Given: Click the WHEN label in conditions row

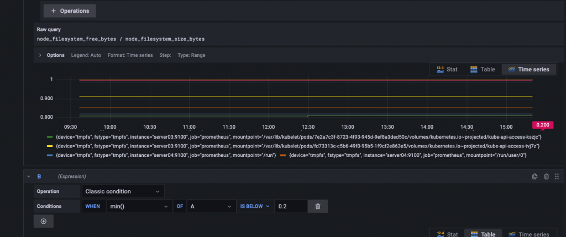Looking at the screenshot, I should pos(92,206).
